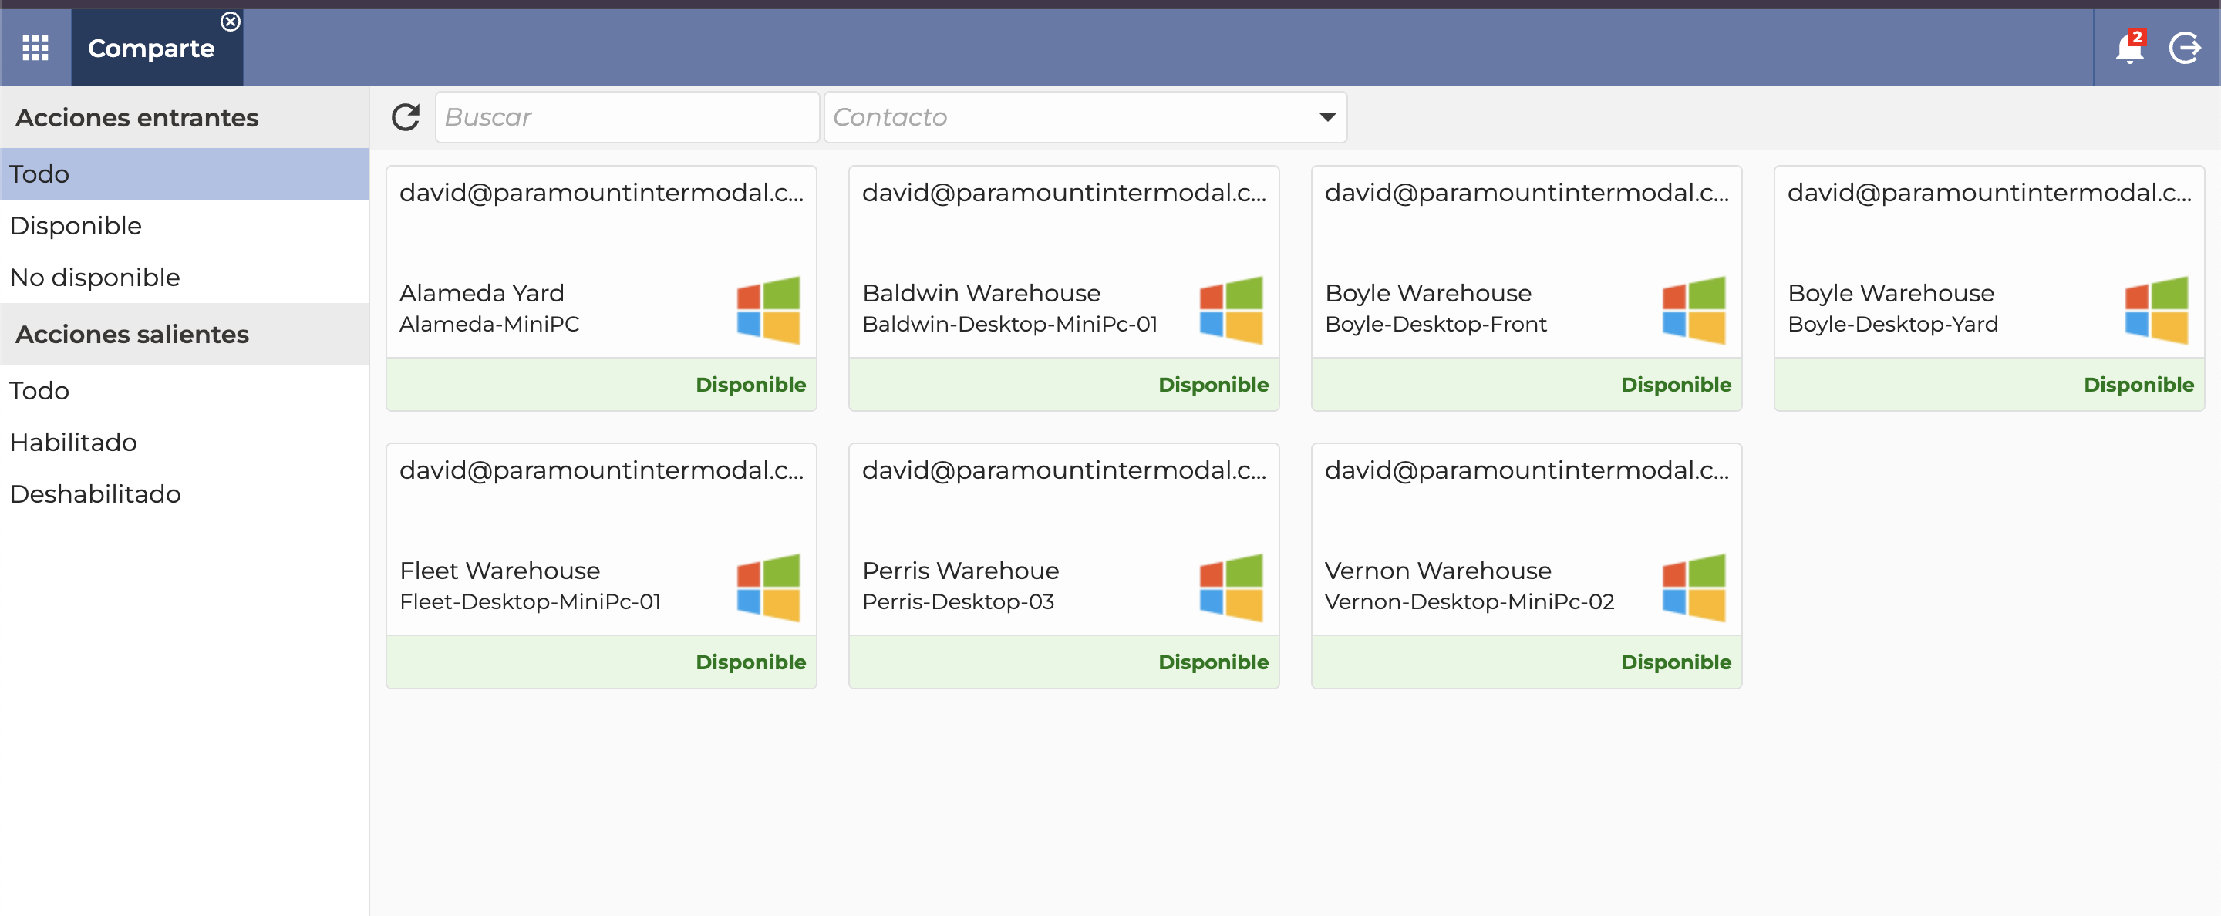The width and height of the screenshot is (2221, 916).
Task: Select the Alameda Yard card title
Action: click(x=482, y=293)
